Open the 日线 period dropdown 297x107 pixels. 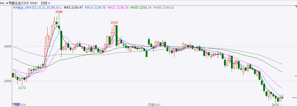[x=46, y=3]
